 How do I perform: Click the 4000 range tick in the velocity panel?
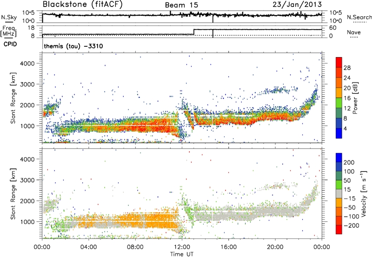pos(27,159)
